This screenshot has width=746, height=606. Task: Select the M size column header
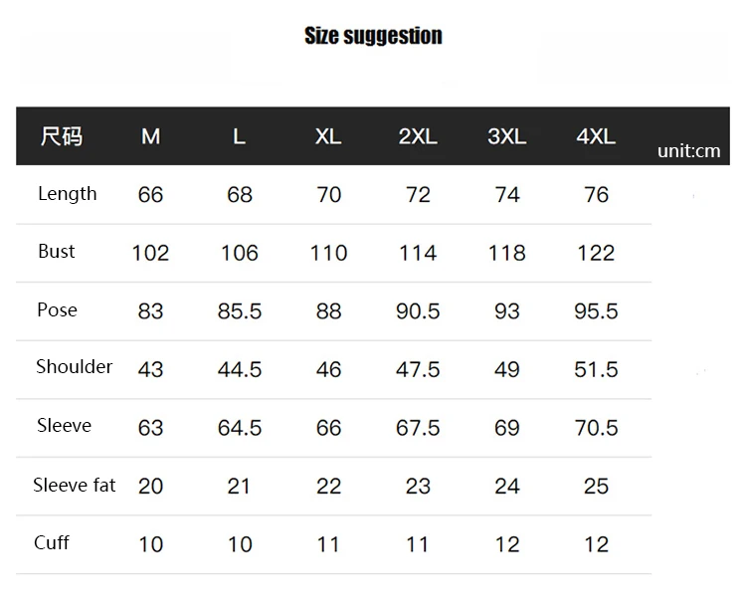151,136
